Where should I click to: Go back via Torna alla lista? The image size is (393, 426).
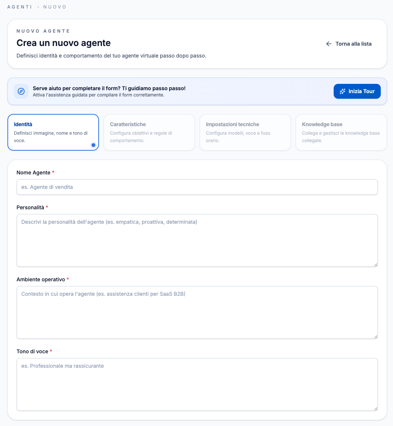click(x=353, y=44)
